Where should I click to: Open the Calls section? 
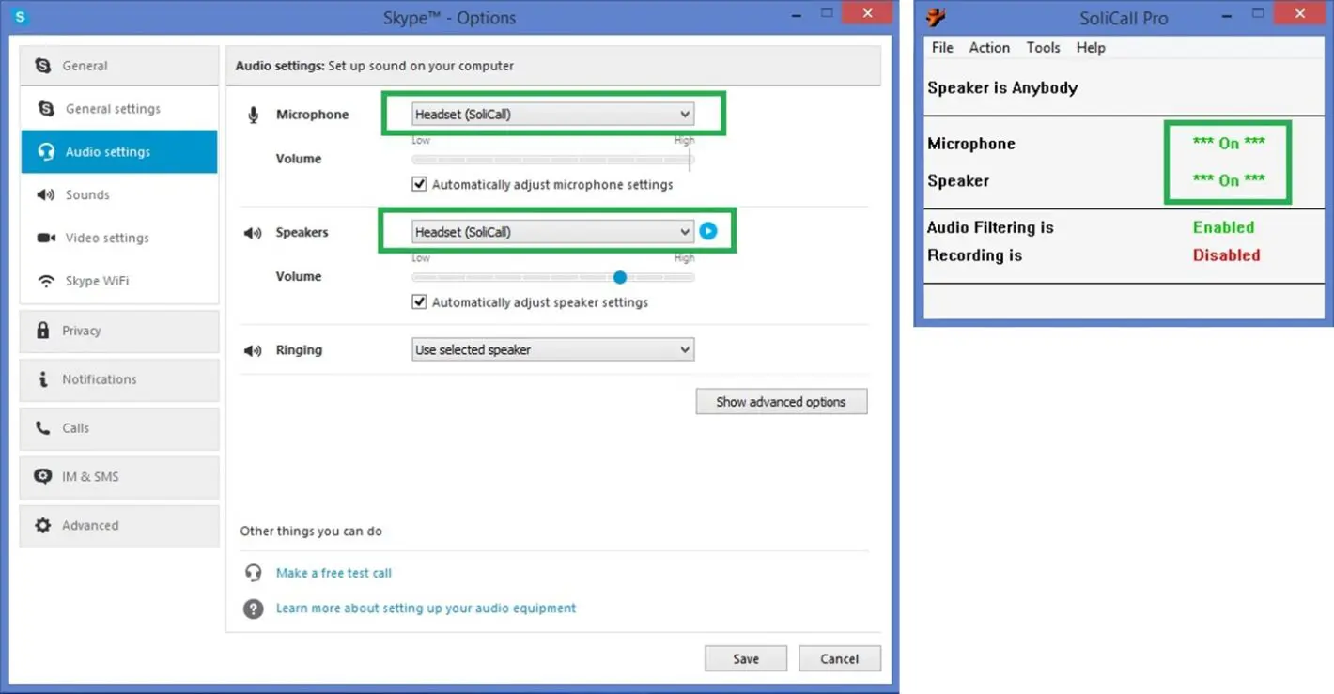click(x=119, y=428)
